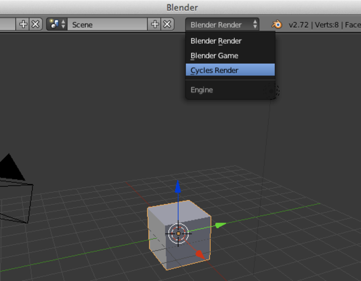Click the v2.72 version text
Screen dimensions: 361x281
coord(299,25)
